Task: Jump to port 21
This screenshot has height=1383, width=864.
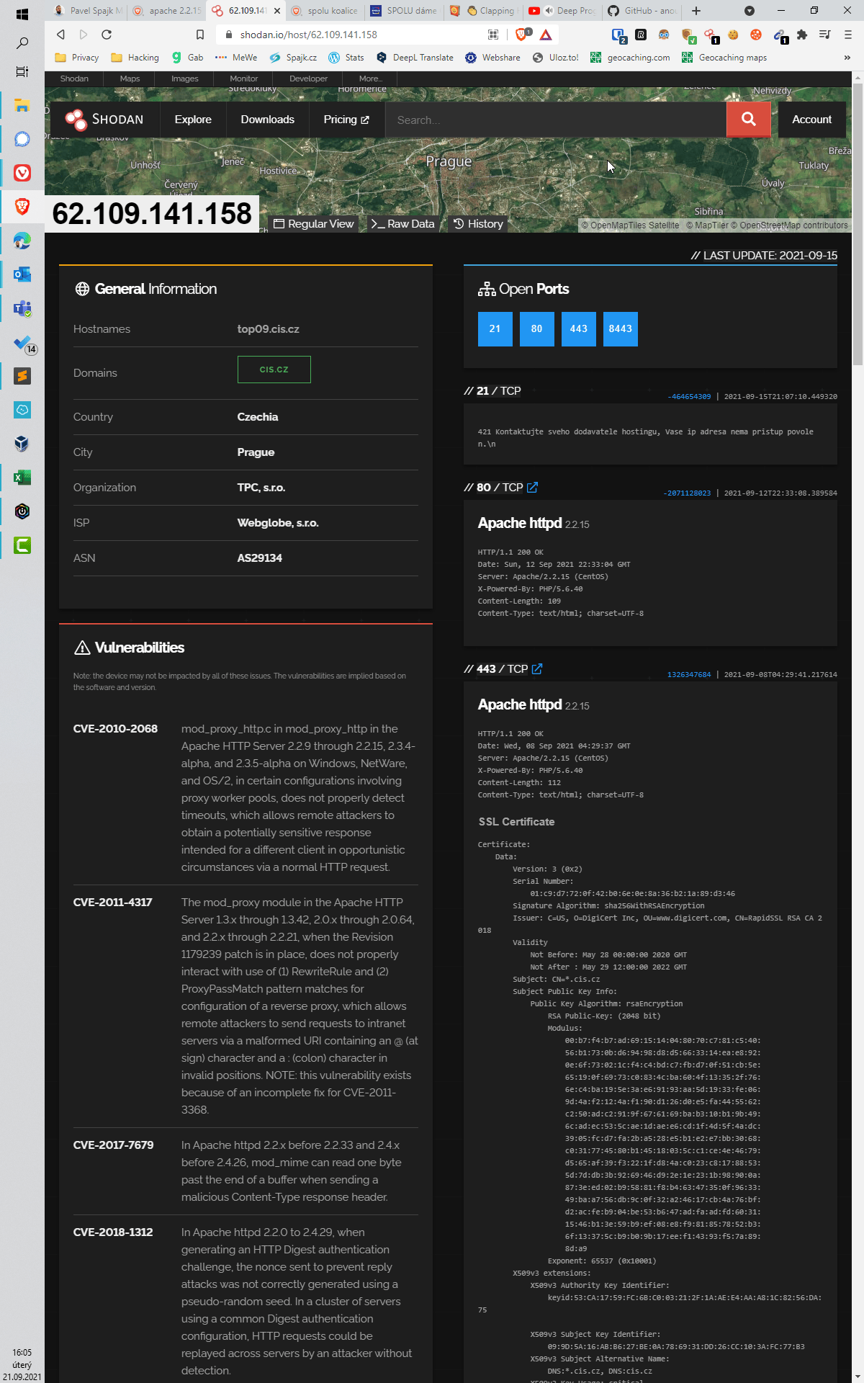Action: click(x=495, y=329)
